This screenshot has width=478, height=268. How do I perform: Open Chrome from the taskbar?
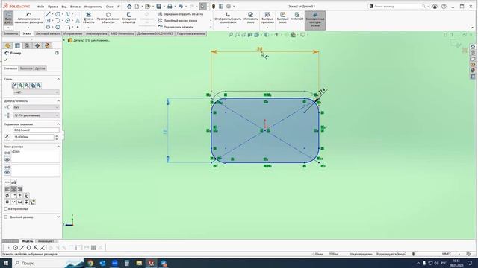(90, 263)
